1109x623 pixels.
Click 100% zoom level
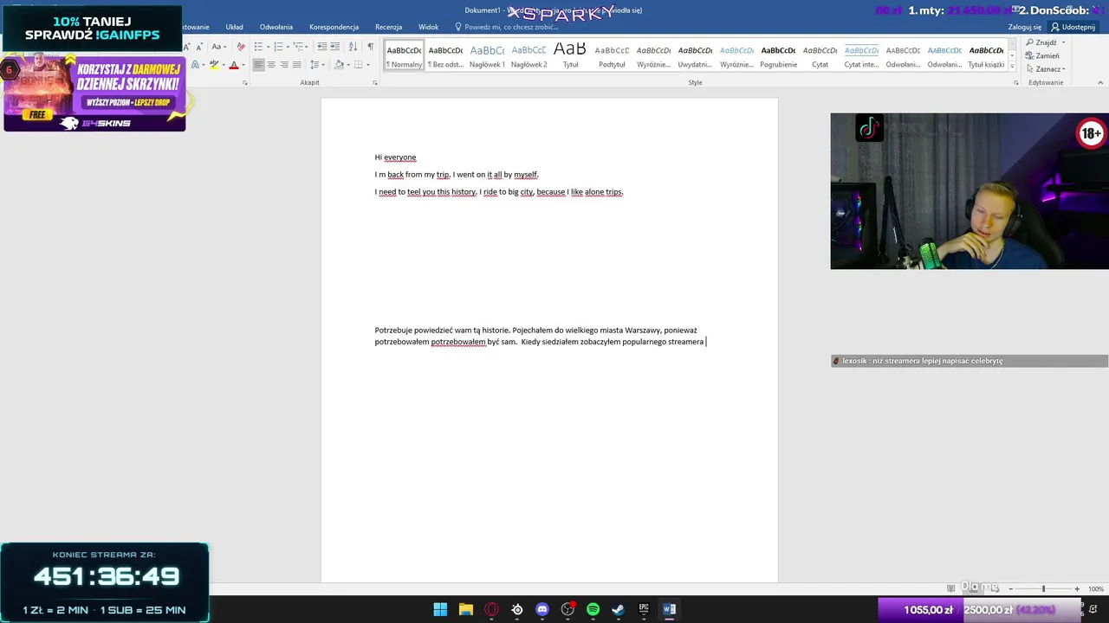(1096, 588)
